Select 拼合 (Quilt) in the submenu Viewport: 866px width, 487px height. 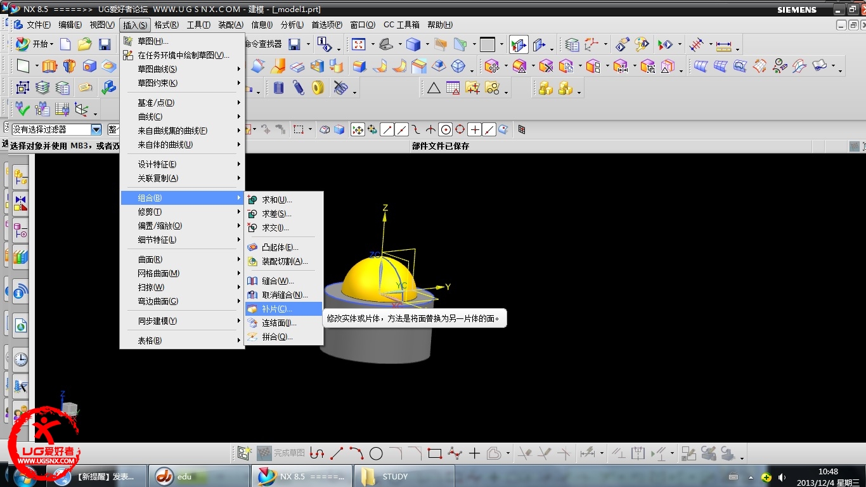tap(284, 337)
